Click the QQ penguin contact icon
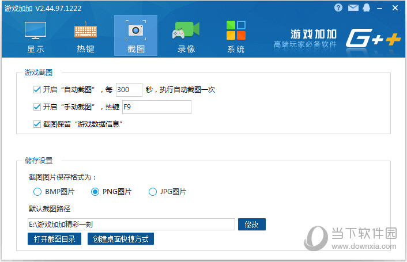This screenshot has height=262, width=407. tap(367, 8)
